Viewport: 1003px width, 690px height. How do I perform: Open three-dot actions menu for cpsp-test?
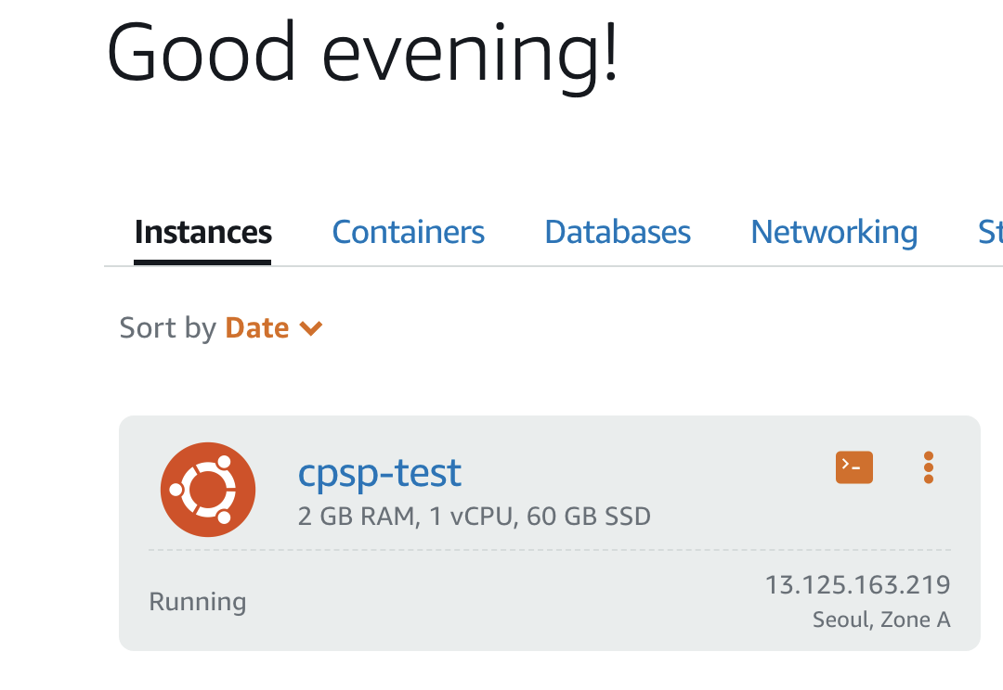(928, 467)
